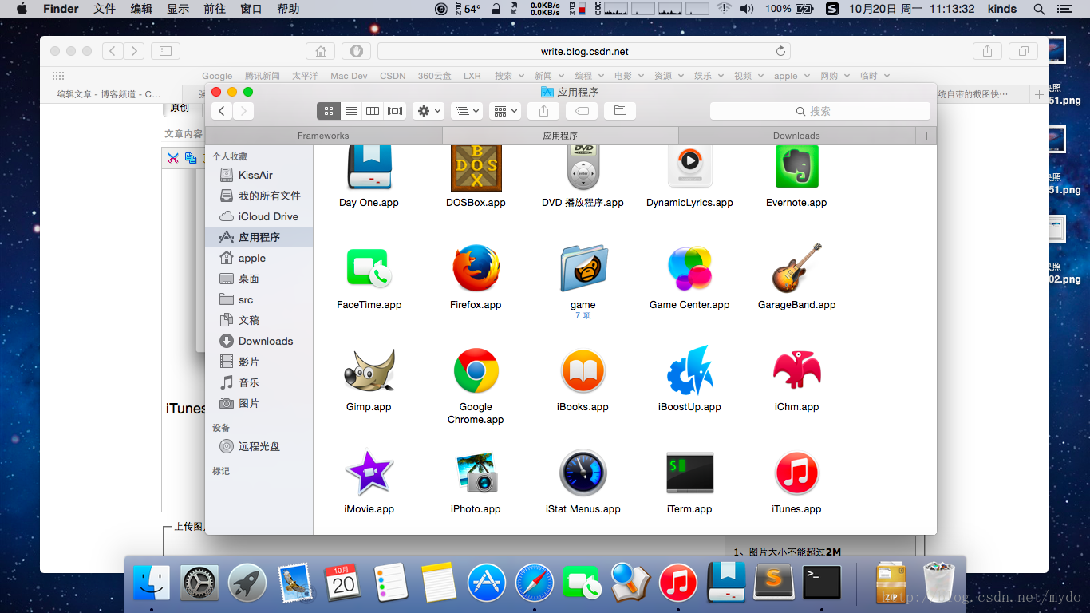Viewport: 1090px width, 613px height.
Task: Open Launchpad from the Dock
Action: point(247,583)
